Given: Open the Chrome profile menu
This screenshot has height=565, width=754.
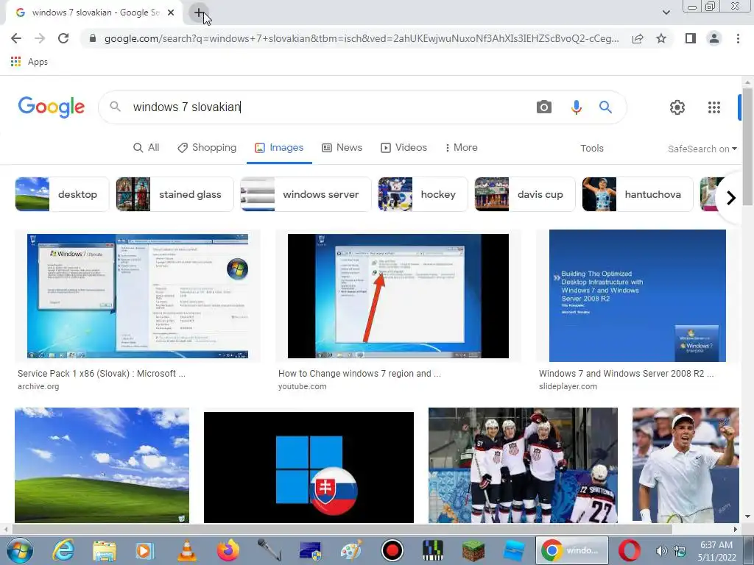Looking at the screenshot, I should pyautogui.click(x=714, y=38).
